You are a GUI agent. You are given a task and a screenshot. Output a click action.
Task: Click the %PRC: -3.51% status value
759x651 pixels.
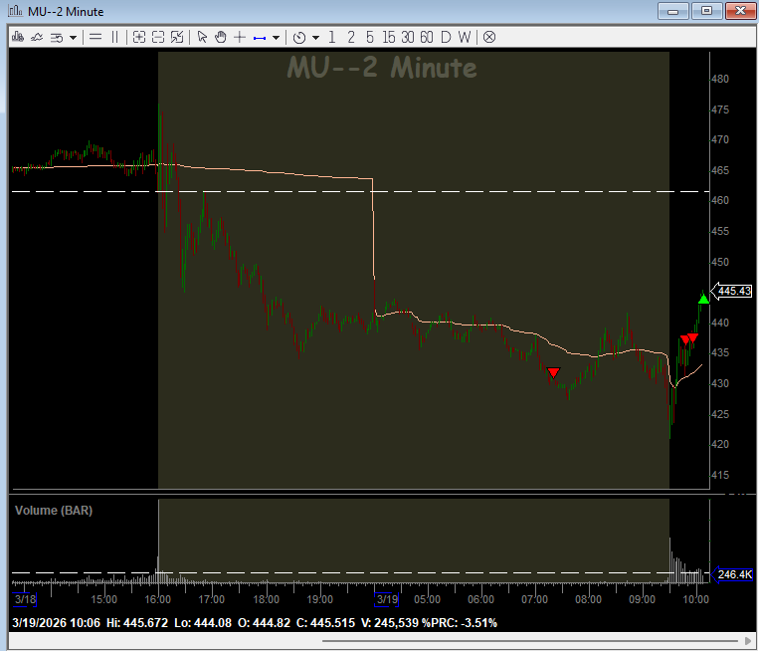click(459, 623)
